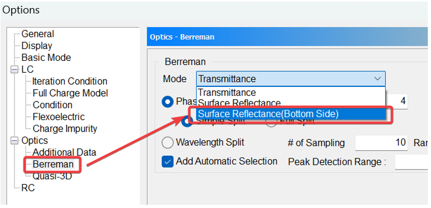The width and height of the screenshot is (431, 208).
Task: Open the General settings item
Action: pyautogui.click(x=38, y=34)
